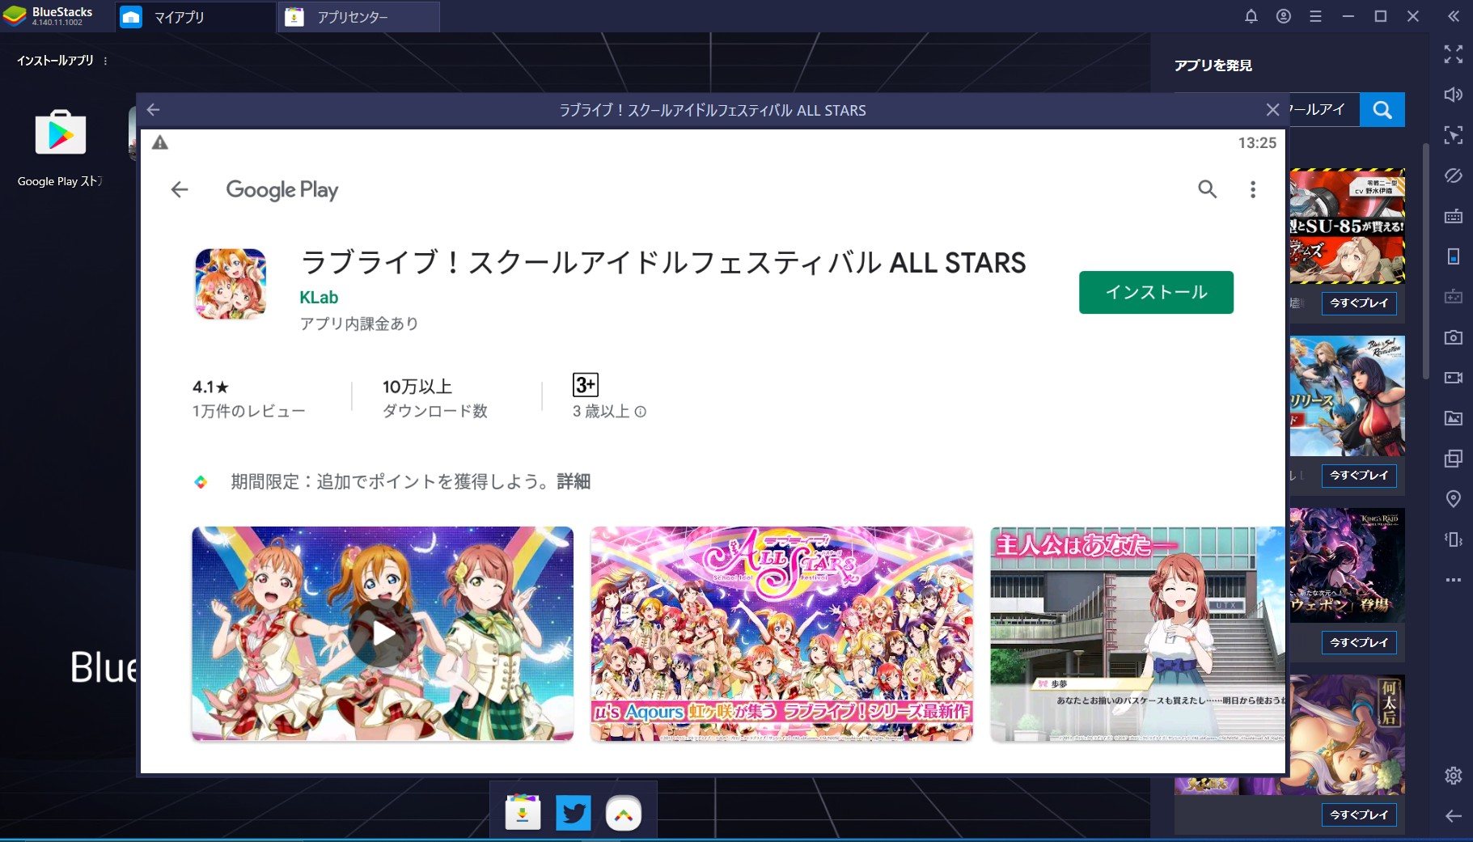Screen dimensions: 1473x842
Task: Open the third dock icon with chevron
Action: click(x=624, y=814)
